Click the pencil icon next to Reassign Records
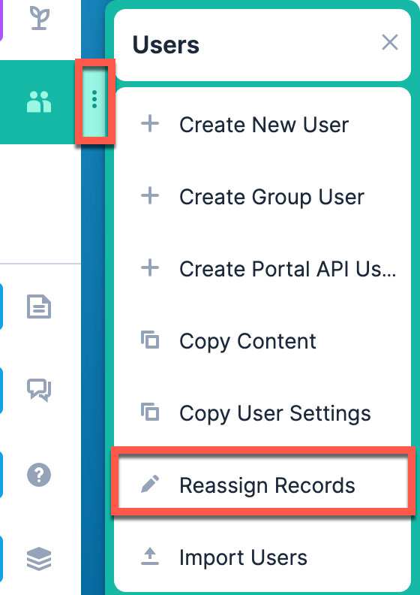420x595 pixels. [150, 485]
